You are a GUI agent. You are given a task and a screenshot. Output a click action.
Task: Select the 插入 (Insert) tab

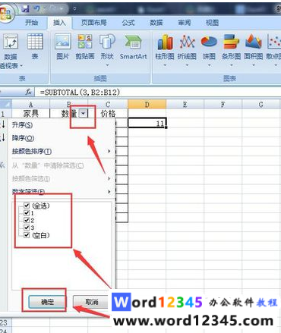tap(59, 23)
